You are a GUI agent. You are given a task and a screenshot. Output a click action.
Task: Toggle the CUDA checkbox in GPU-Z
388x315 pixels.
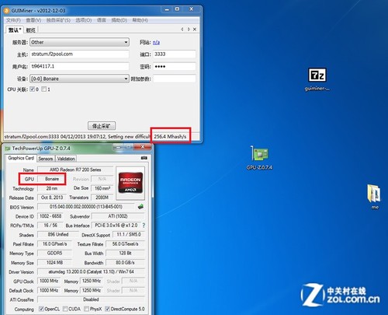click(65, 309)
